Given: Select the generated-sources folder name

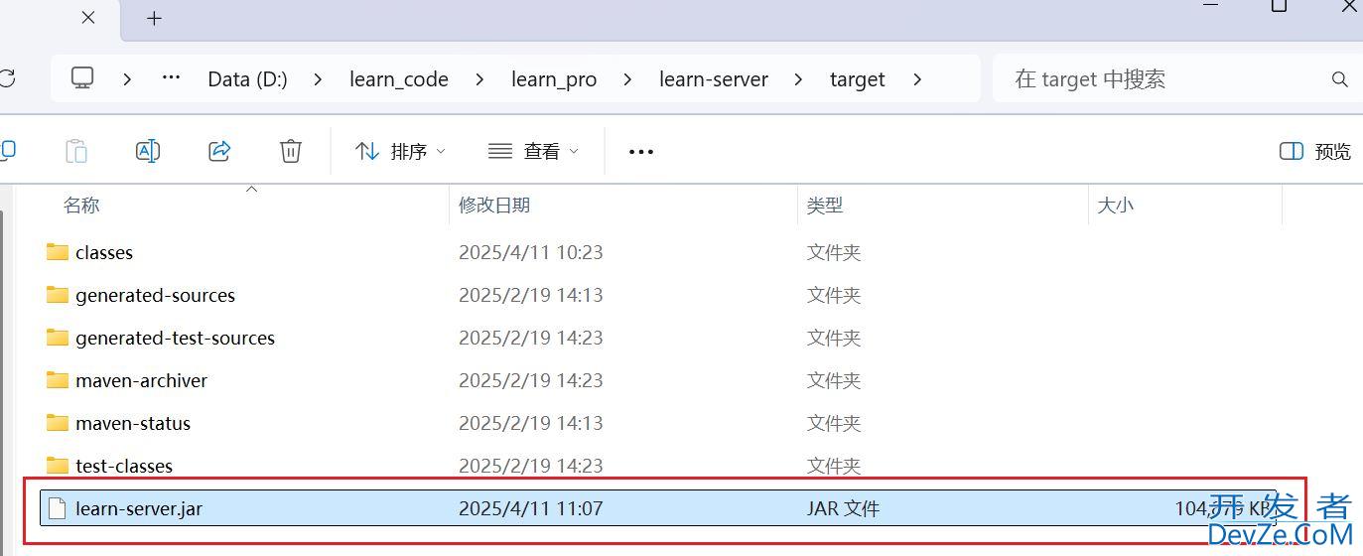Looking at the screenshot, I should click(x=155, y=295).
